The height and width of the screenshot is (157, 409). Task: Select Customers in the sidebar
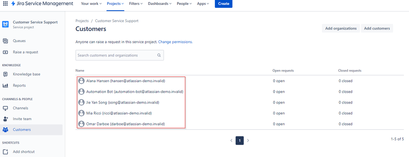tap(31, 130)
